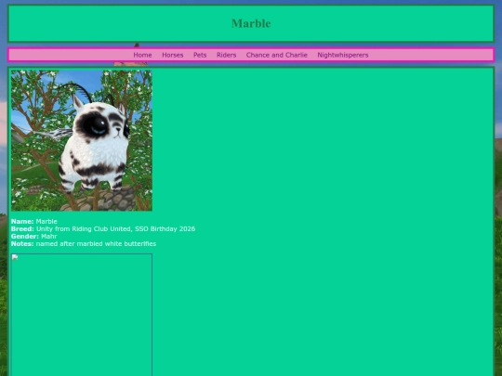Select the Notes line about marbled white butterflies
The width and height of the screenshot is (502, 376).
pyautogui.click(x=84, y=243)
